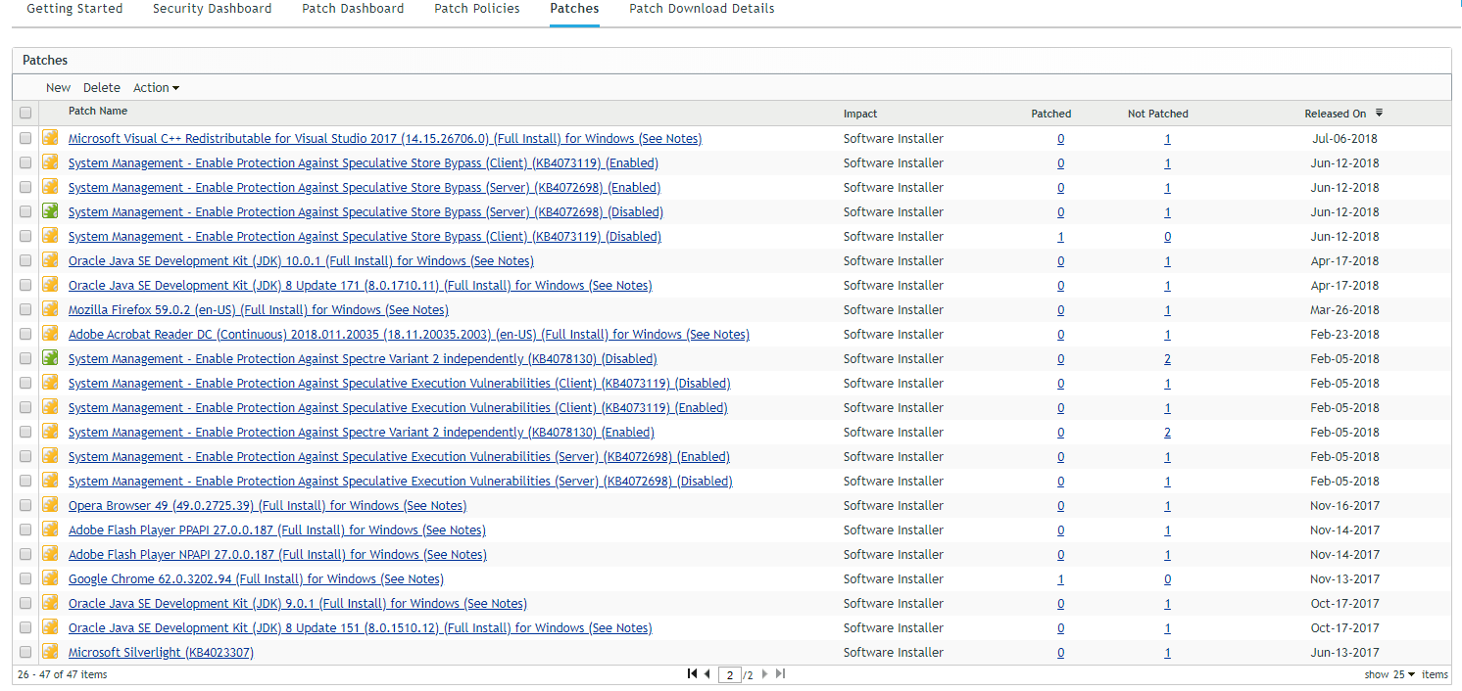Click the green icon for Speculative Store Bypass (Server) (Disabled)

tap(50, 211)
